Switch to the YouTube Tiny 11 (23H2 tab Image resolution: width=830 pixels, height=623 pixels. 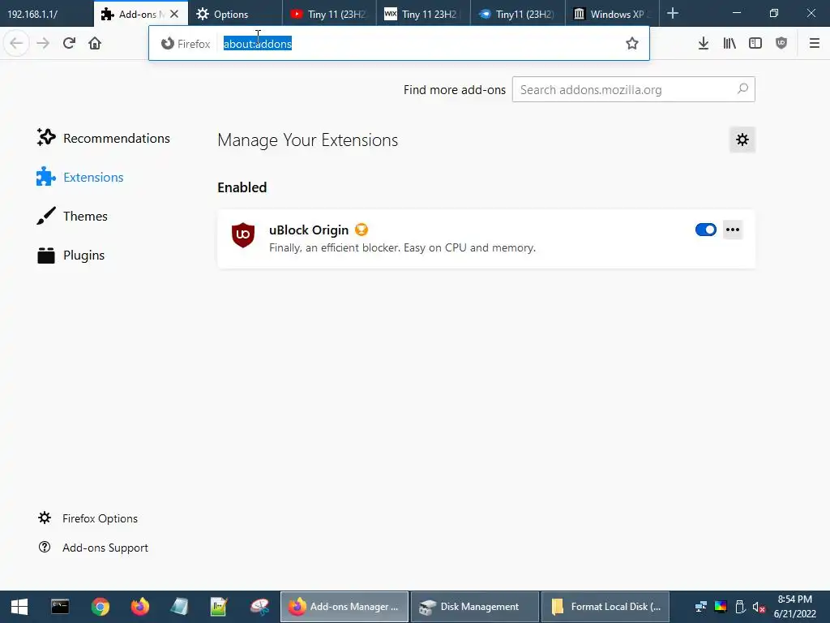click(x=329, y=14)
